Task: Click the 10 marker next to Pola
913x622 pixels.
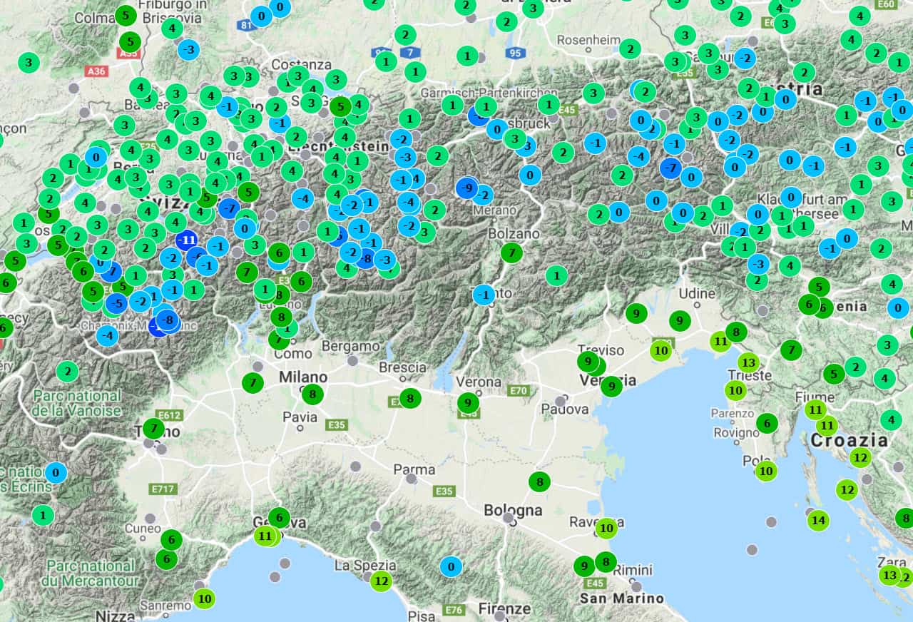Action: coord(766,470)
